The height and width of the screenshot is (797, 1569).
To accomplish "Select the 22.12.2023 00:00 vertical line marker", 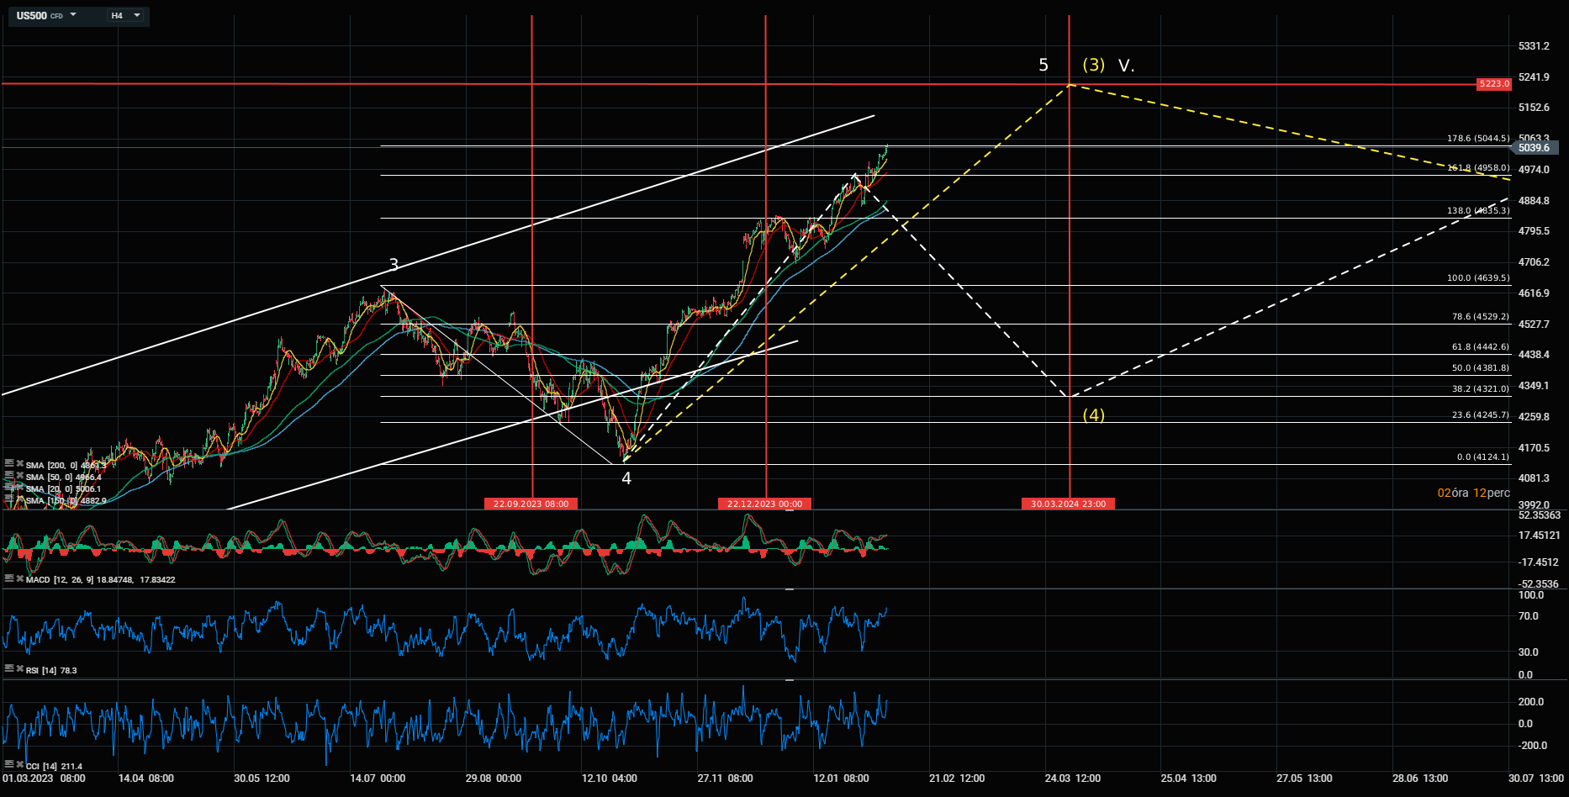I will click(x=764, y=504).
